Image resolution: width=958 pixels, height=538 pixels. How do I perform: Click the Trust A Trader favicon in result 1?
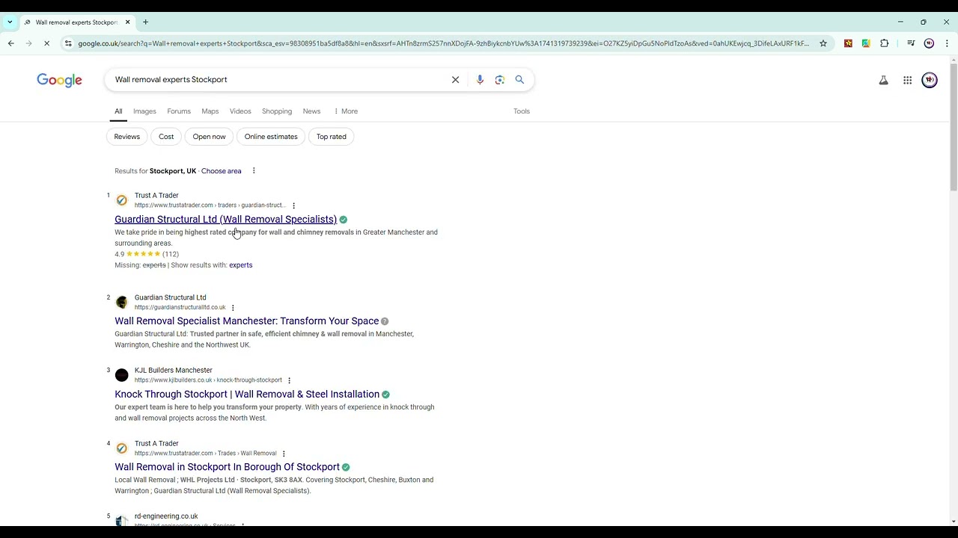[122, 200]
